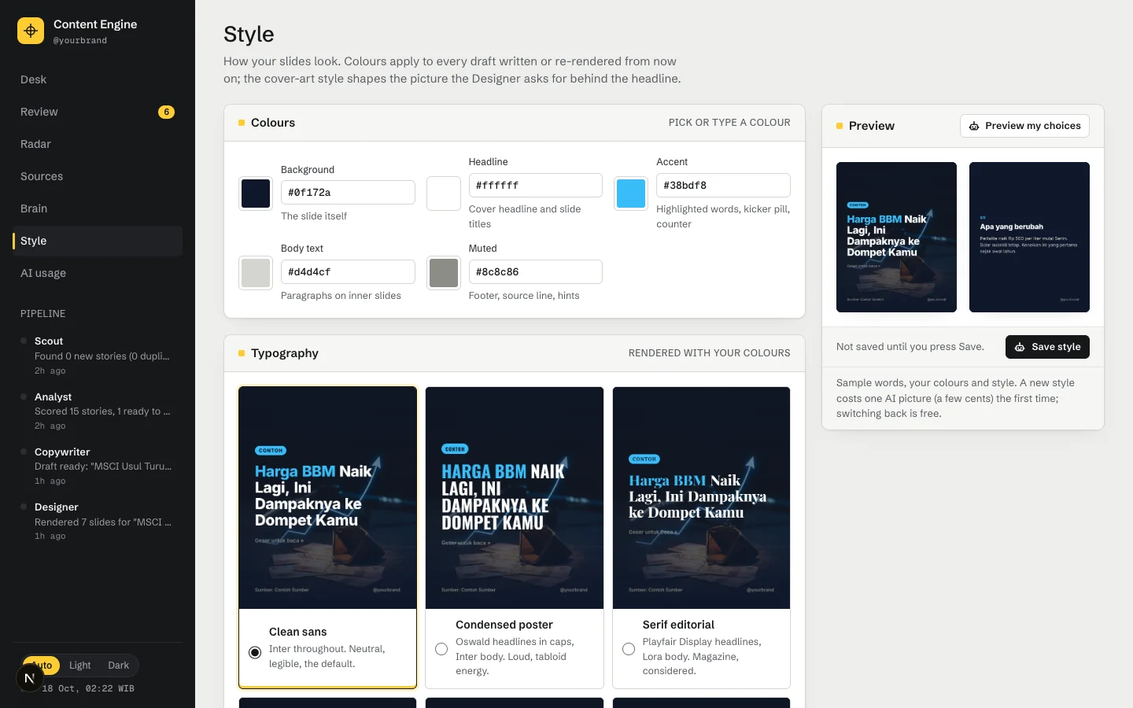The height and width of the screenshot is (708, 1133).
Task: Click the Background hex field #0f172a
Action: click(x=348, y=193)
